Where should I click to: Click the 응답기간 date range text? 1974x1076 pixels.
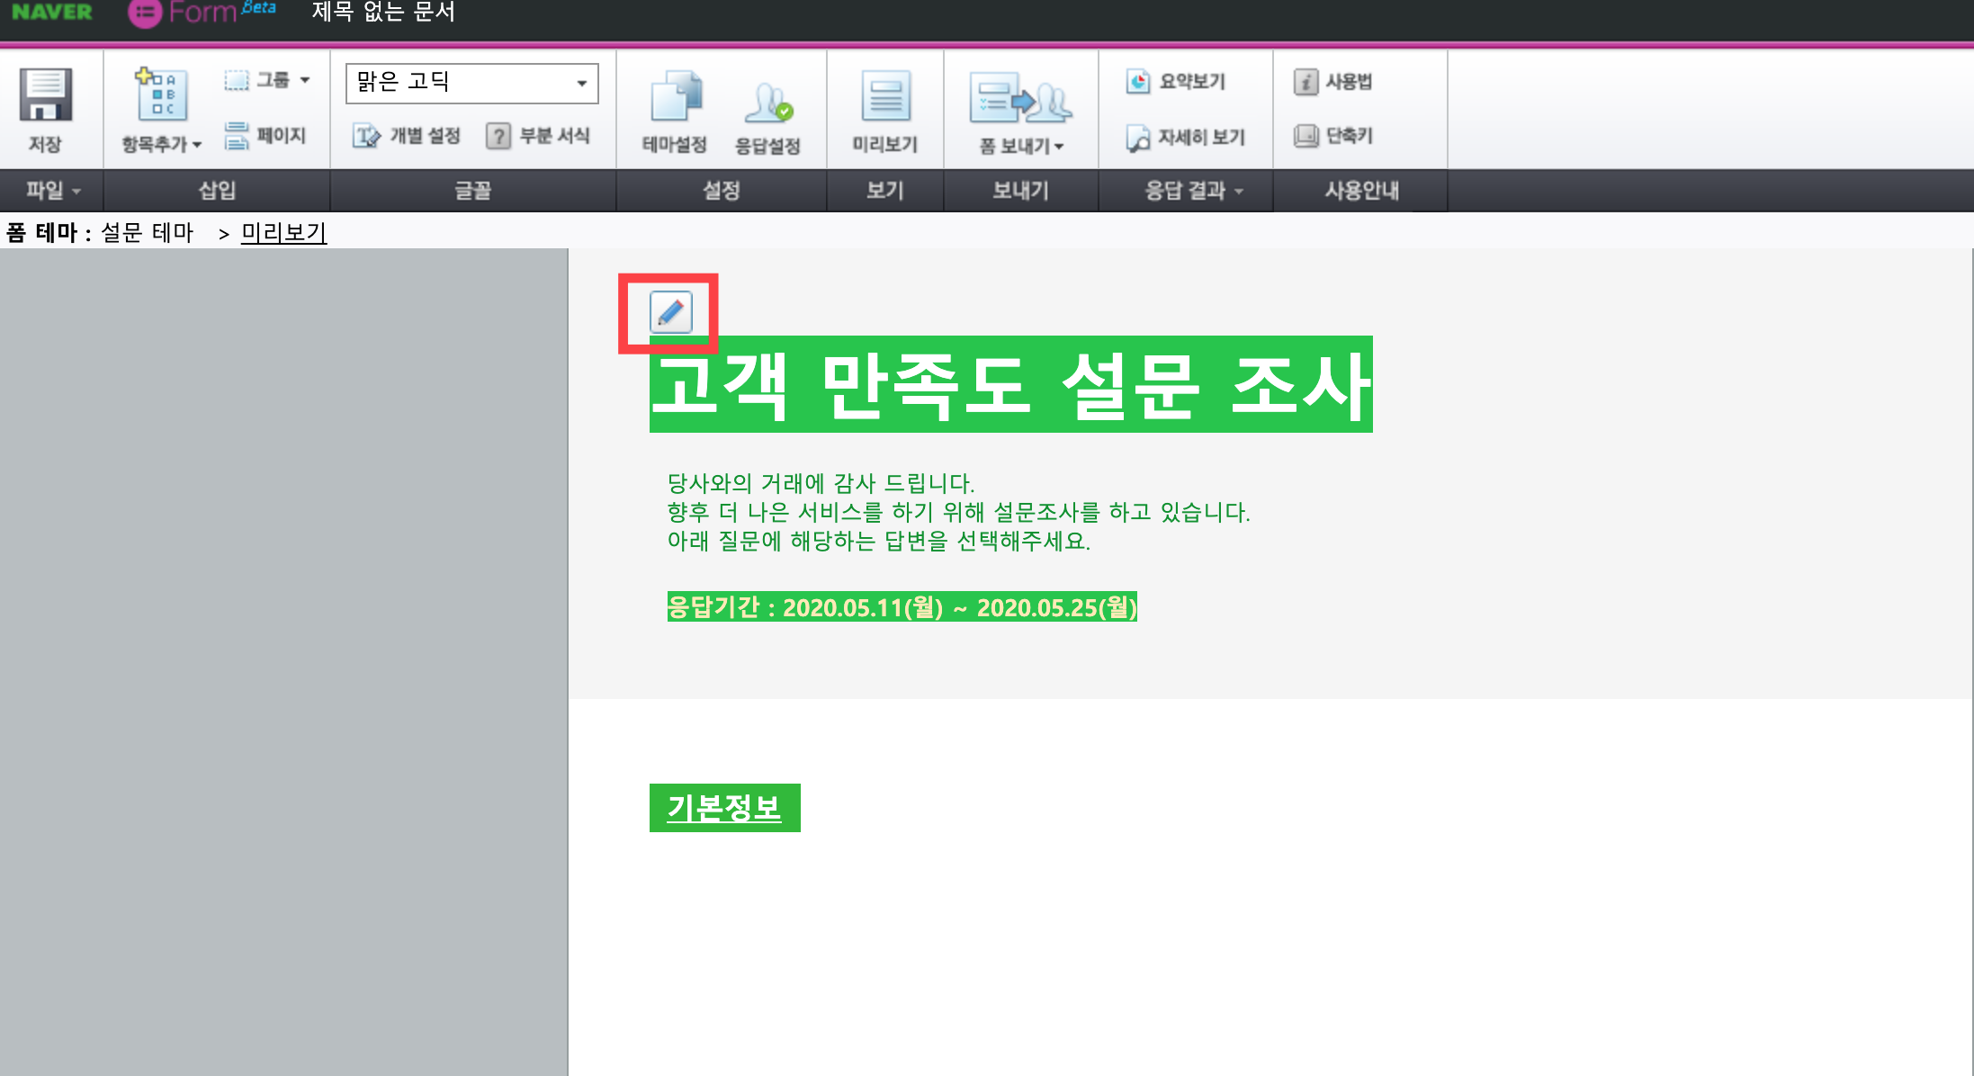902,607
